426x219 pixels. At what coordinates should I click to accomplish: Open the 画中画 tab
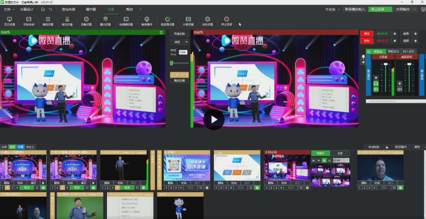tap(90, 9)
